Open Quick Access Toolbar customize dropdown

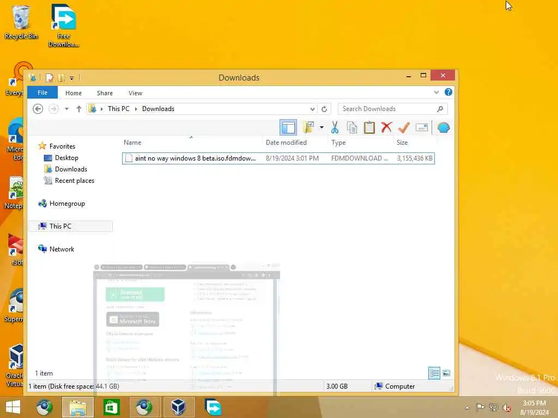(x=71, y=78)
